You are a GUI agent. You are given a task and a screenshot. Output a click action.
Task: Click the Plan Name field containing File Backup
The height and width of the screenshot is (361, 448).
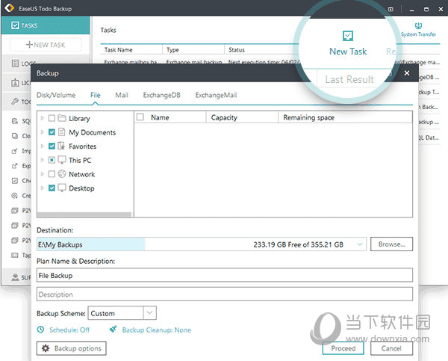point(225,275)
